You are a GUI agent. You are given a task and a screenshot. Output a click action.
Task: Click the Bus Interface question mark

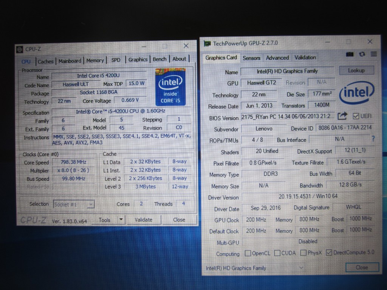373,139
